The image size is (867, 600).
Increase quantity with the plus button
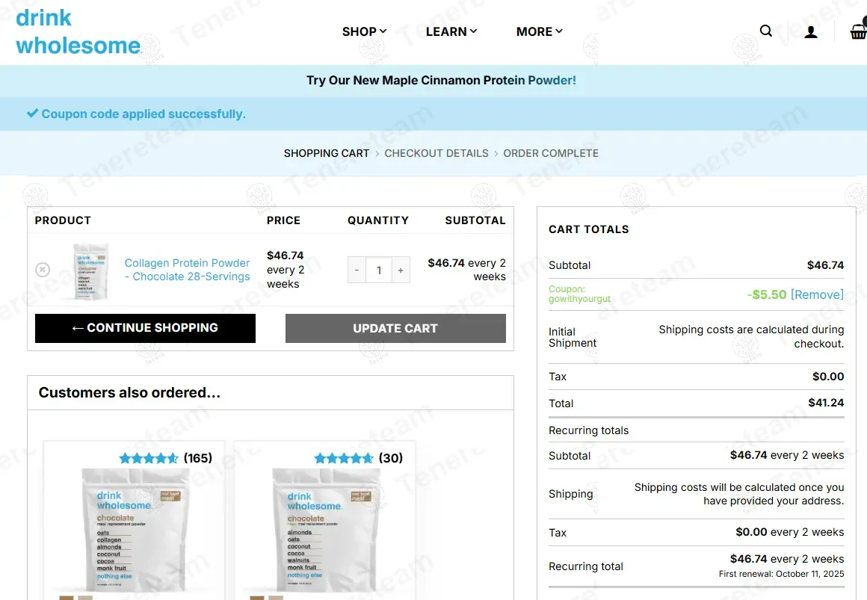(x=401, y=270)
